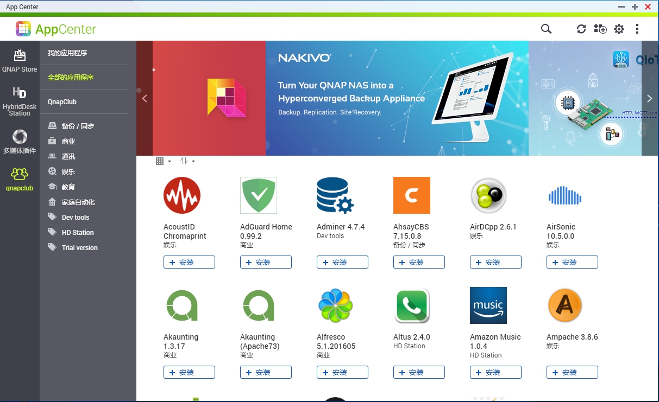659x402 pixels.
Task: Open the 备份 / 同步 category
Action: click(x=71, y=126)
